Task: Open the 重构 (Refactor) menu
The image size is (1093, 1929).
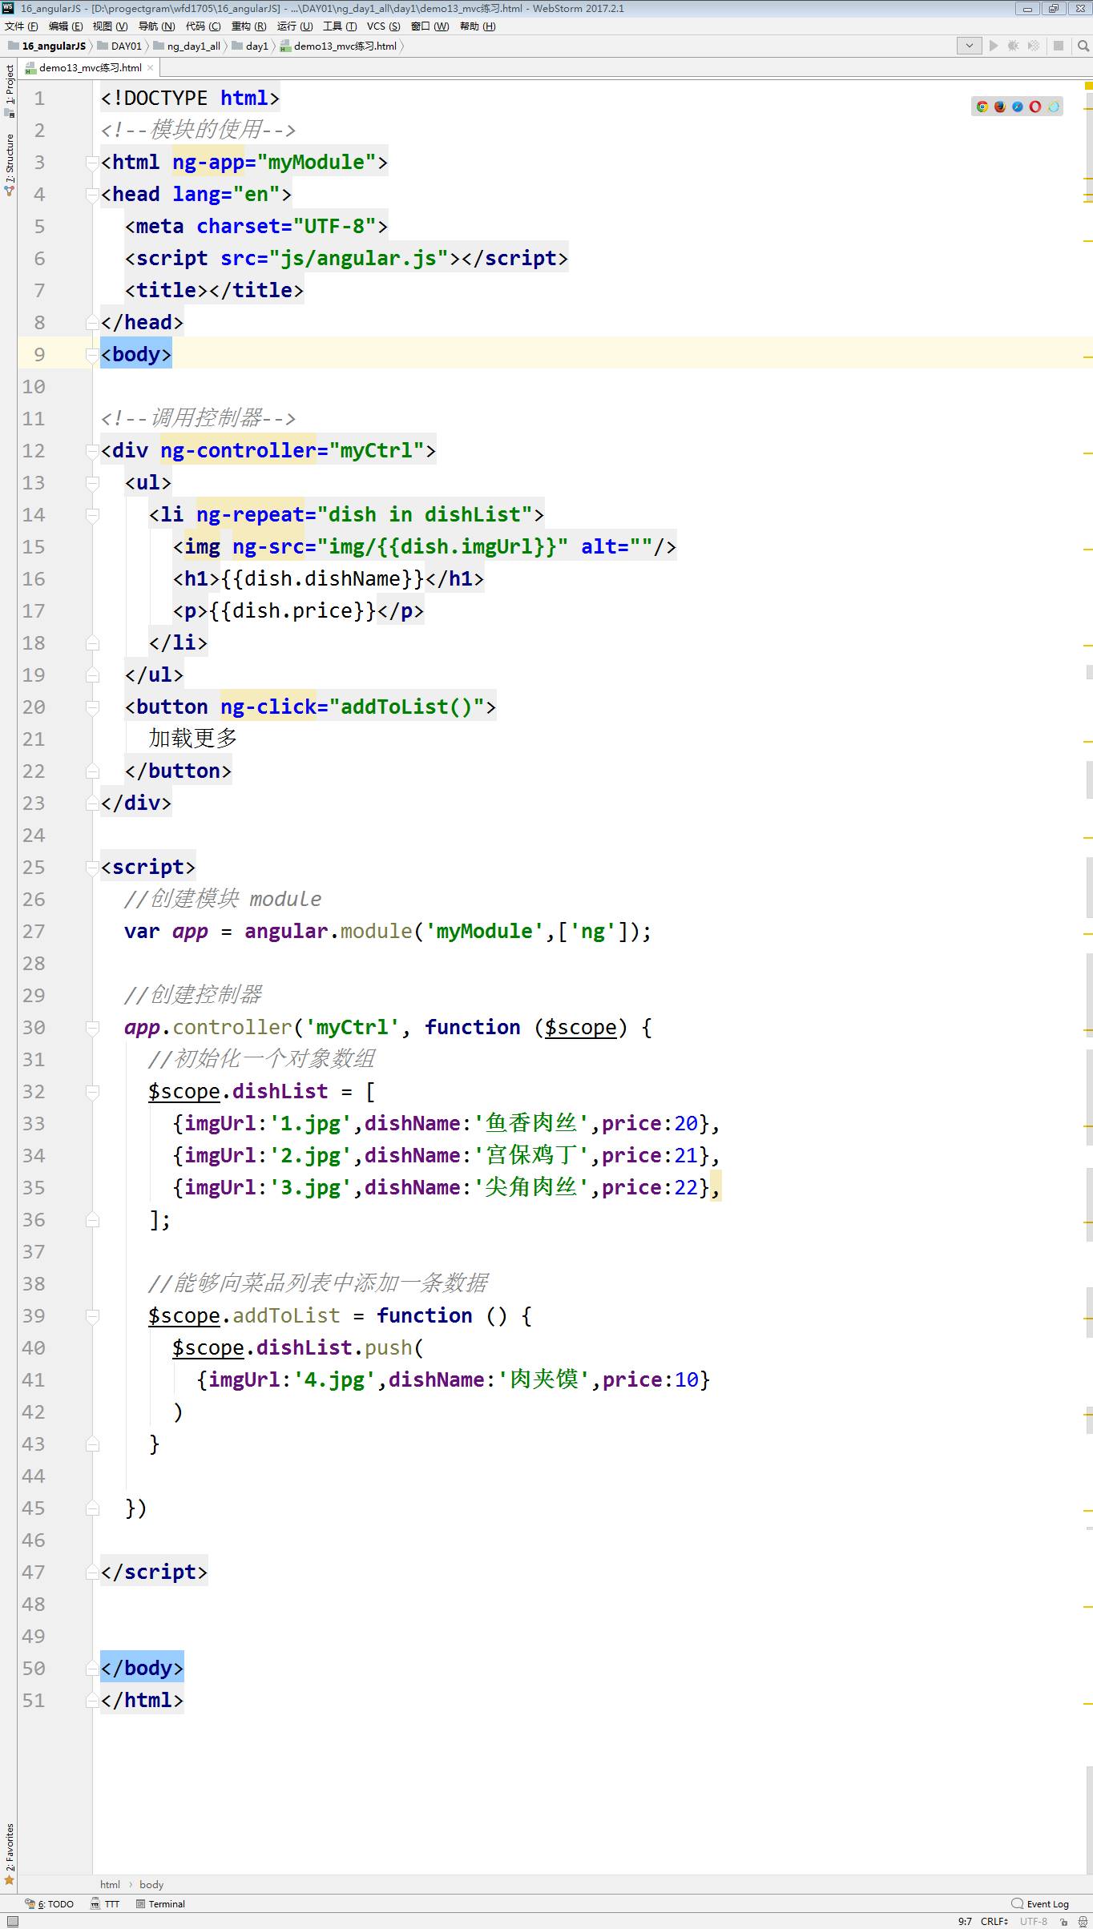Action: pos(248,26)
